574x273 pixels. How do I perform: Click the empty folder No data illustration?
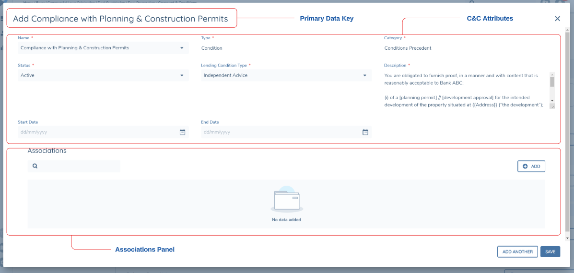tap(286, 200)
